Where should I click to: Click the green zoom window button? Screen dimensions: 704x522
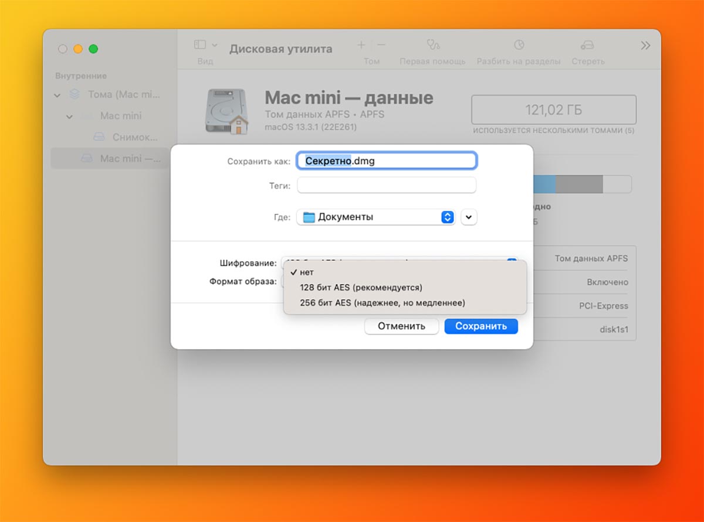click(93, 49)
